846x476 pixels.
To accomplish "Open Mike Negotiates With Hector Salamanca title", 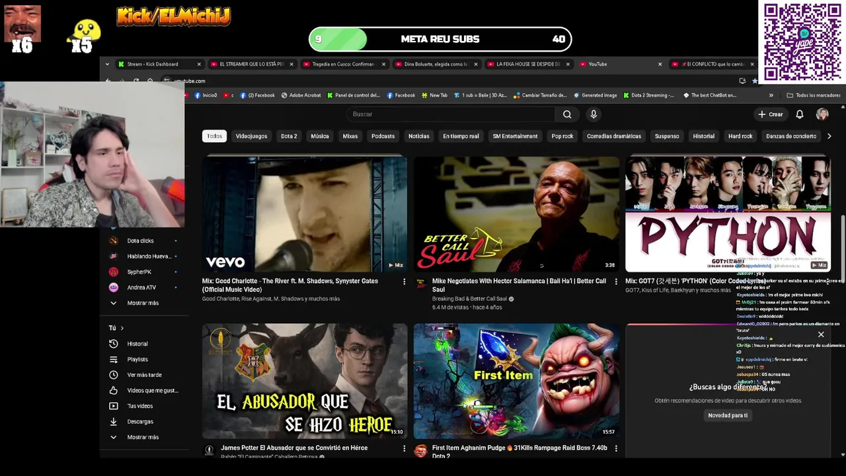I will [519, 285].
